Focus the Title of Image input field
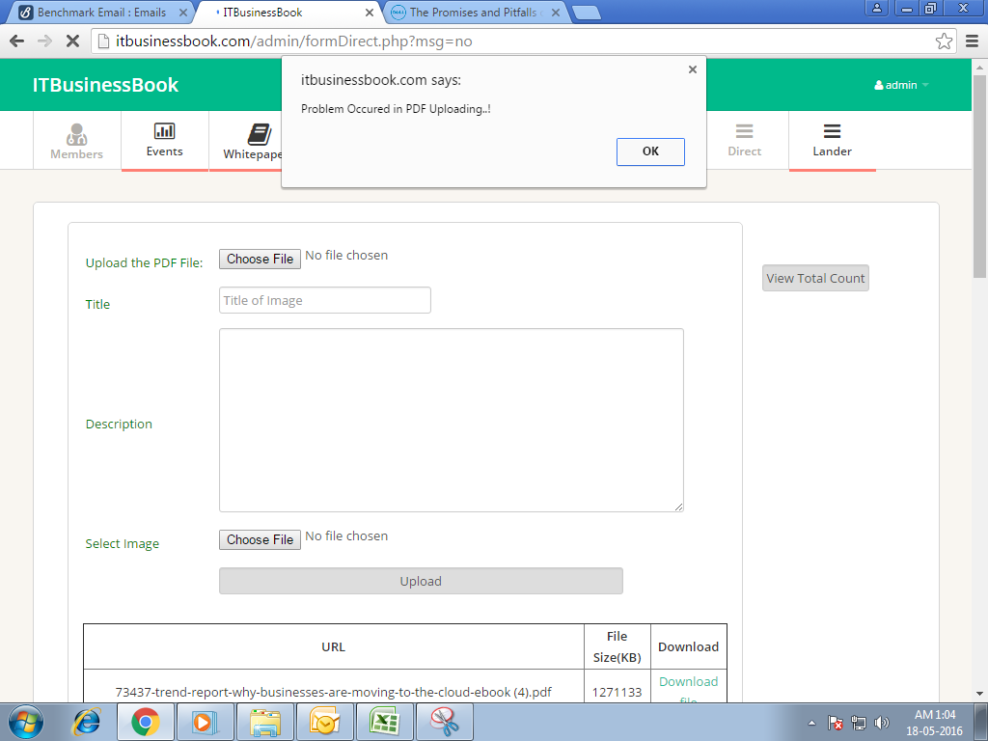 pos(324,300)
